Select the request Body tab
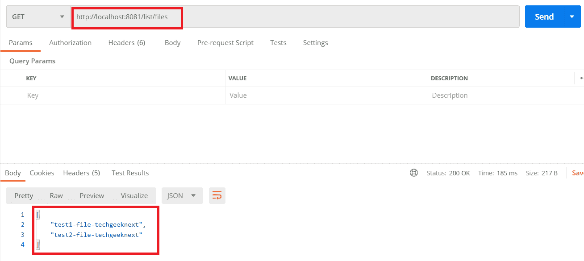Viewport: 584px width, 261px height. point(172,43)
